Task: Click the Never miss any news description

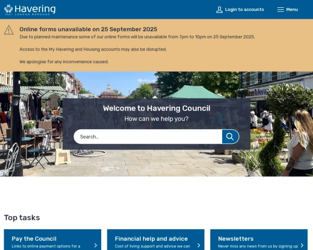Action: 258,246
